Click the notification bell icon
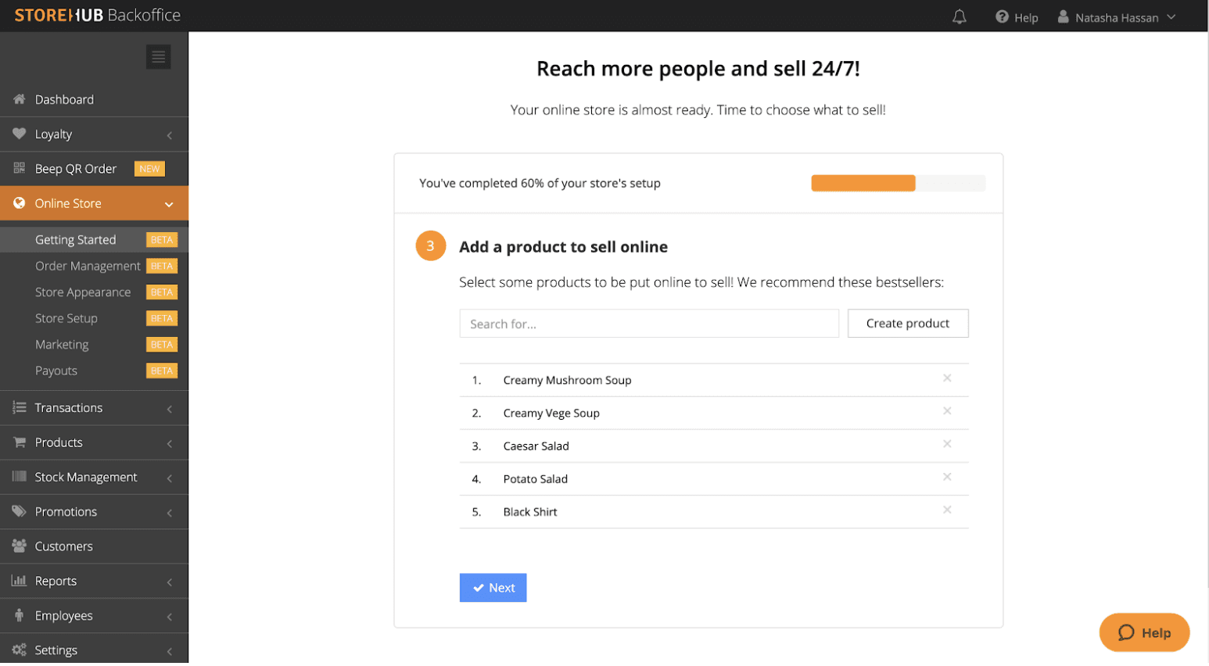The width and height of the screenshot is (1209, 666). coord(960,16)
